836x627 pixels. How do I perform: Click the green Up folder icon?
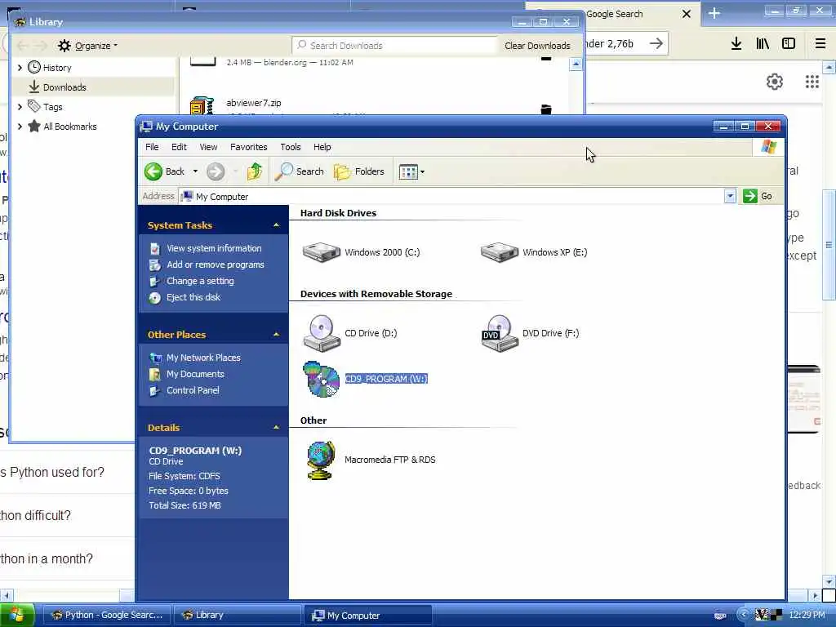tap(255, 171)
